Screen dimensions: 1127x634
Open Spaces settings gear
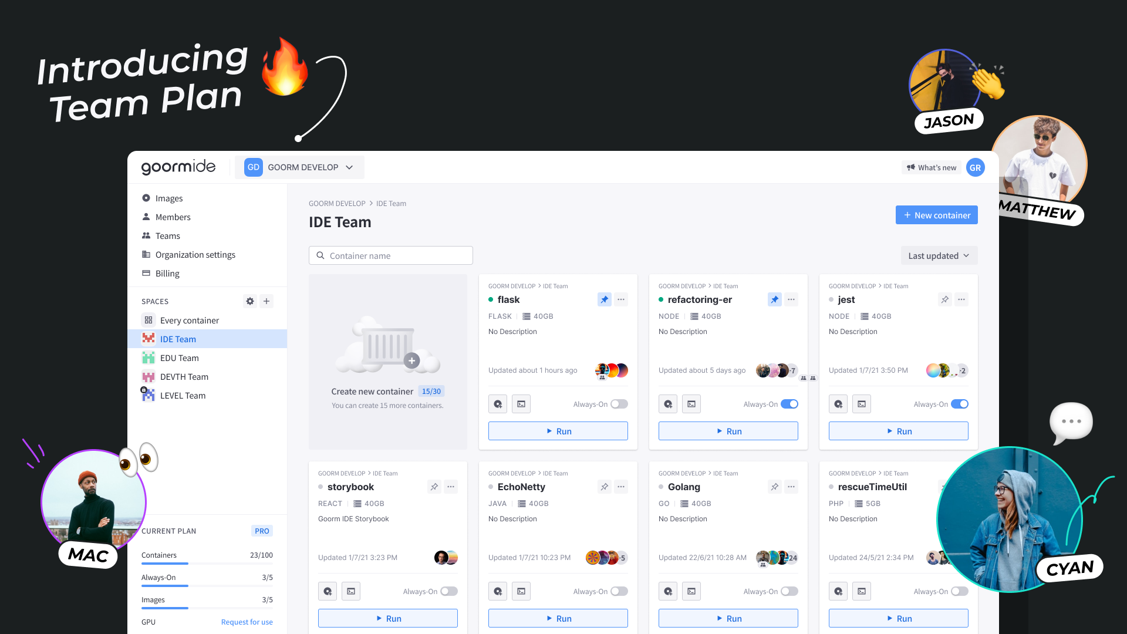pyautogui.click(x=250, y=301)
